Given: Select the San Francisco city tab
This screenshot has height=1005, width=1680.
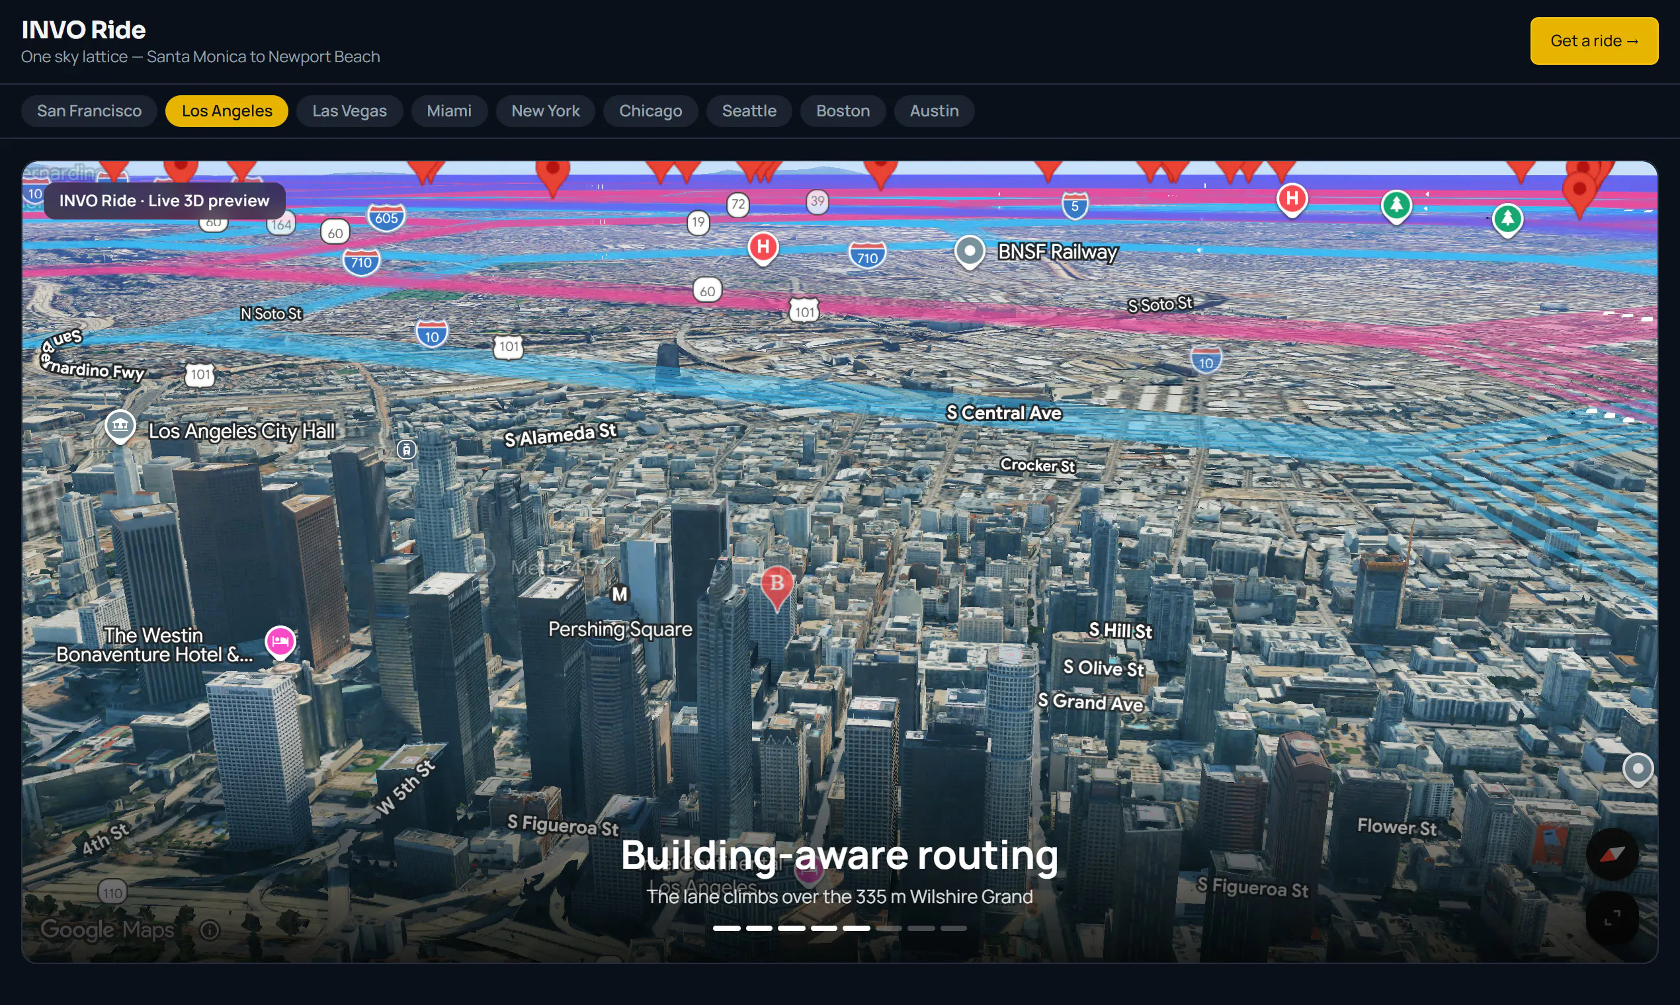Looking at the screenshot, I should click(89, 110).
